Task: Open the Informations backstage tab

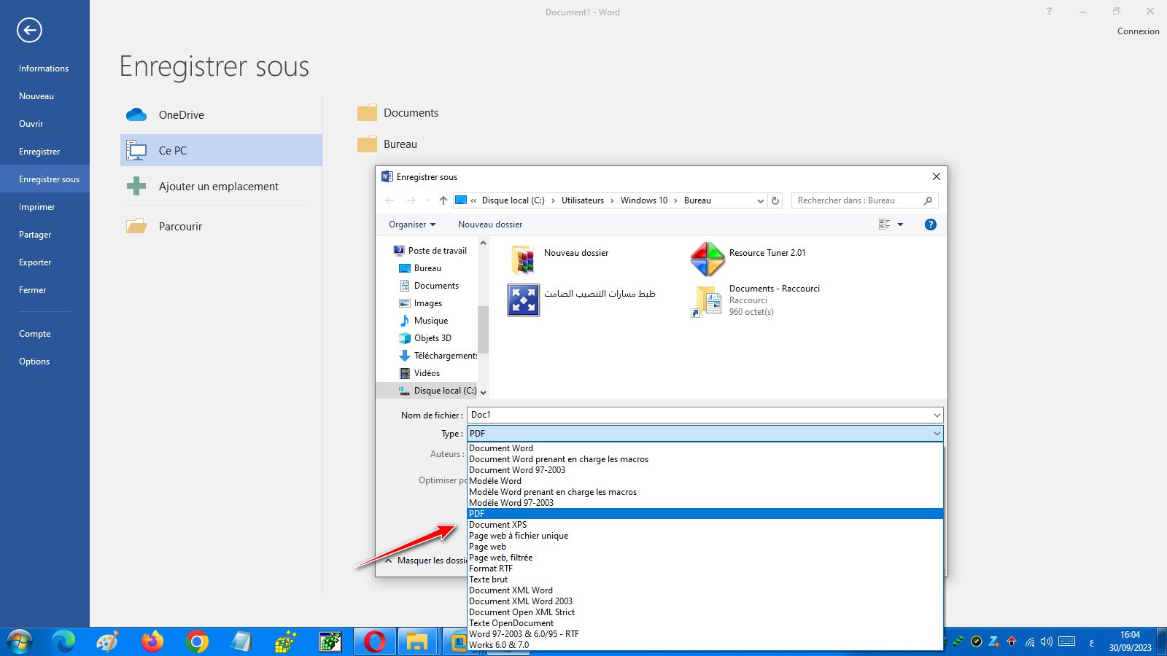Action: (x=44, y=69)
